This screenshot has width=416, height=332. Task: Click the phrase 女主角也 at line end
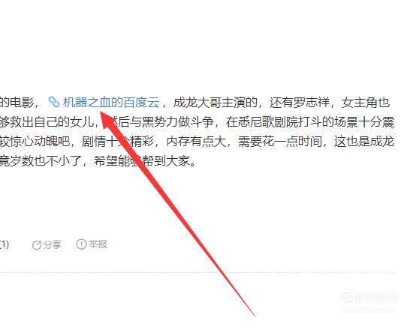366,103
